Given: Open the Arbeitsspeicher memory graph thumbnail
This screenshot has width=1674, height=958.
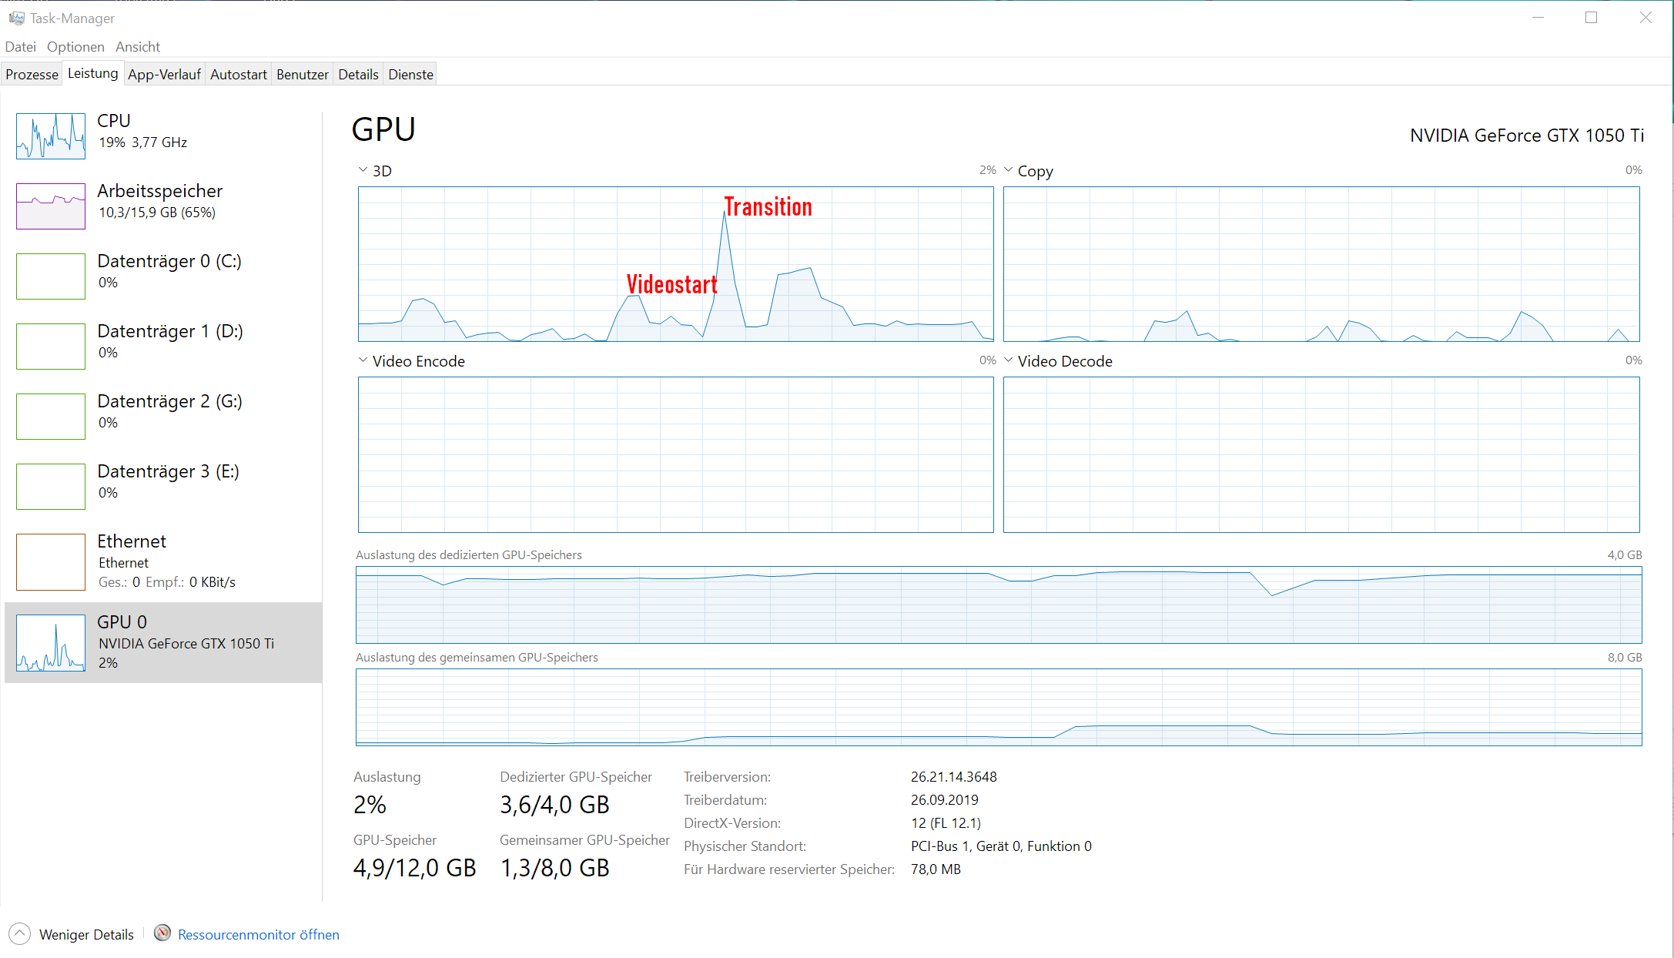Looking at the screenshot, I should coord(51,206).
